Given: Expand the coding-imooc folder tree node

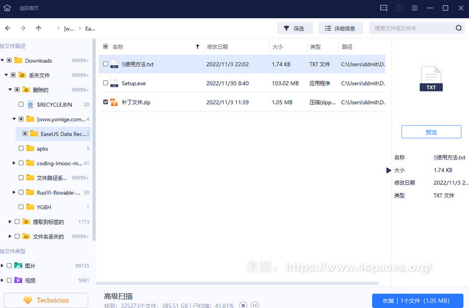Looking at the screenshot, I should [x=14, y=163].
